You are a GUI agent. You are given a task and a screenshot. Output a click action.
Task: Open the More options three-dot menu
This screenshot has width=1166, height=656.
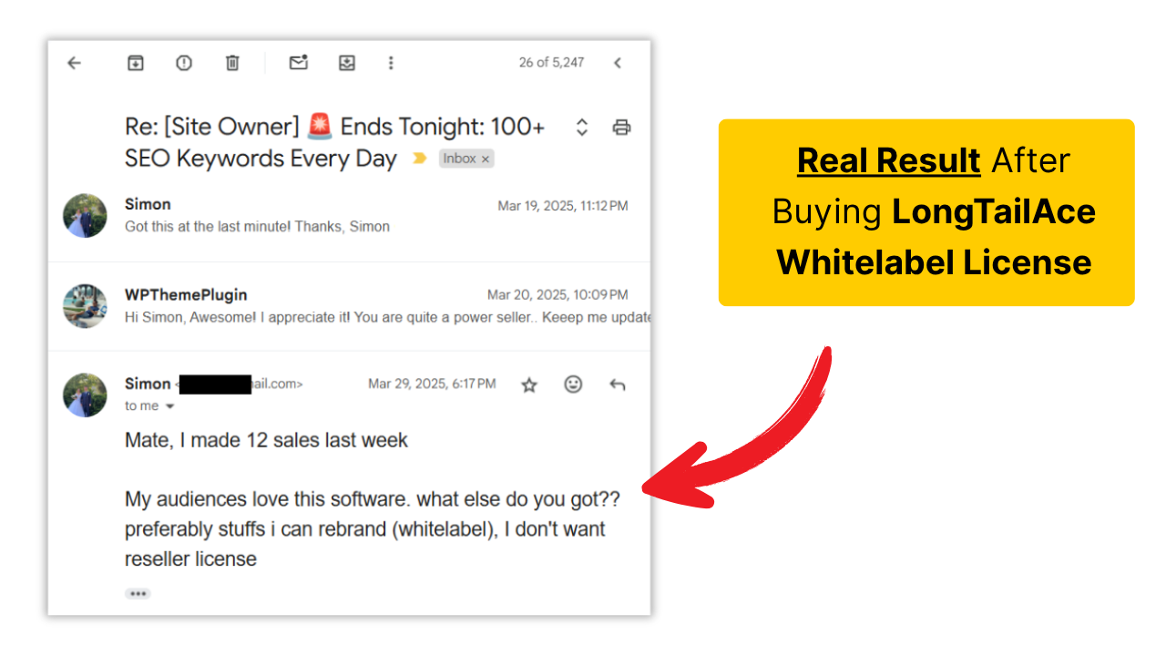(x=391, y=63)
